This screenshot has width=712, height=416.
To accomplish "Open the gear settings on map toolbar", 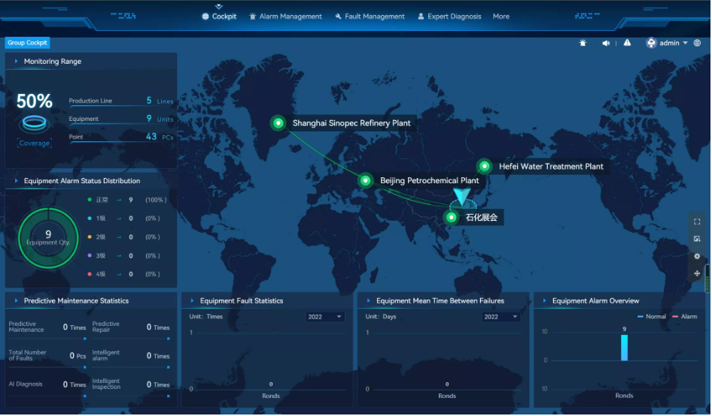I will pos(697,256).
